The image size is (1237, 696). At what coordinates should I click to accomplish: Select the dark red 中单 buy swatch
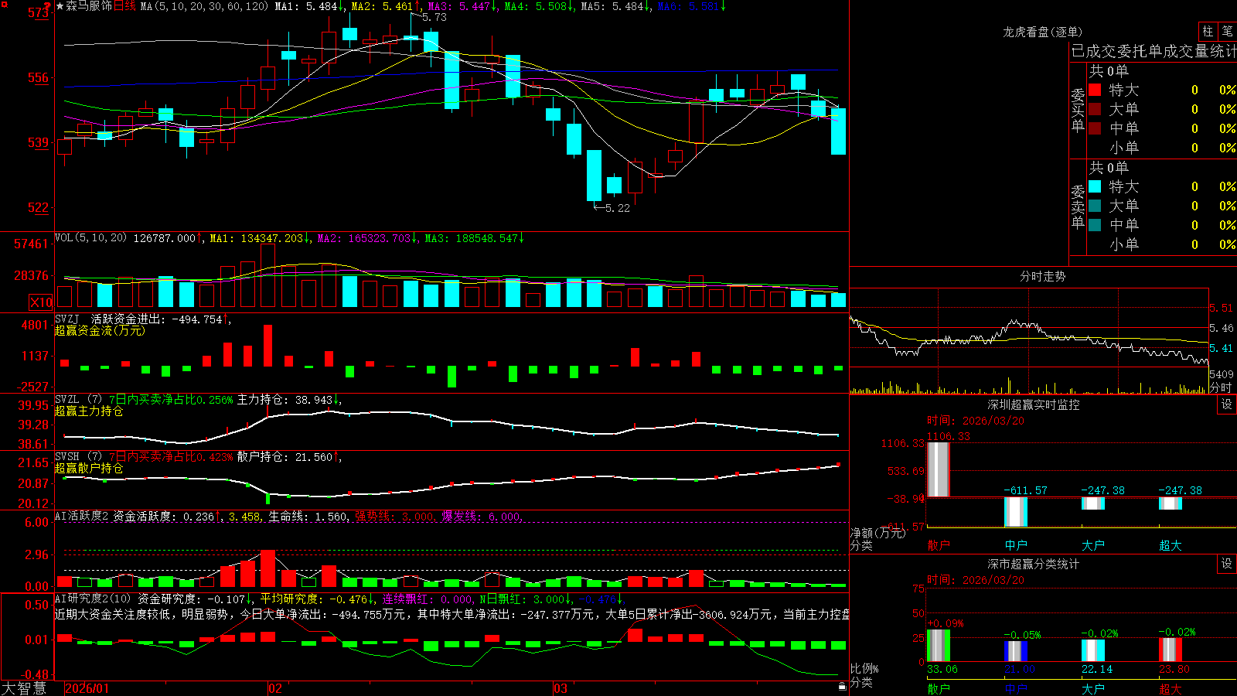[1095, 128]
